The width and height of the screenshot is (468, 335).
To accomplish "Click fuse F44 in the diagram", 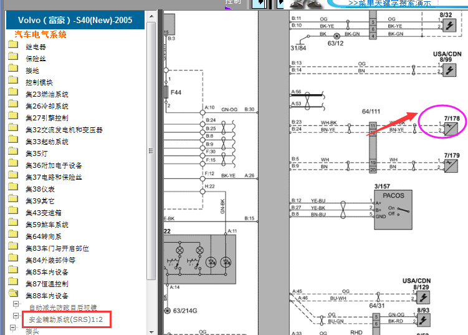I will coord(166,92).
